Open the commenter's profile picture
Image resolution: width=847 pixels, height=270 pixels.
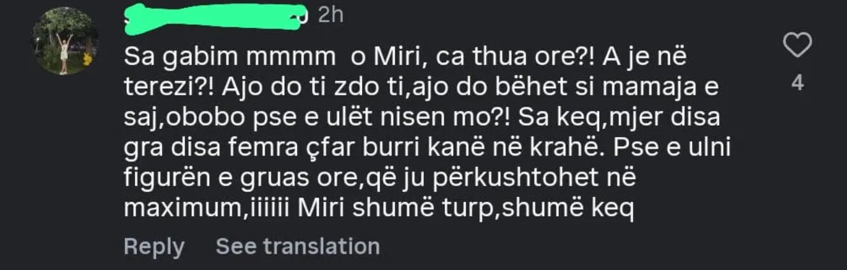[x=64, y=41]
